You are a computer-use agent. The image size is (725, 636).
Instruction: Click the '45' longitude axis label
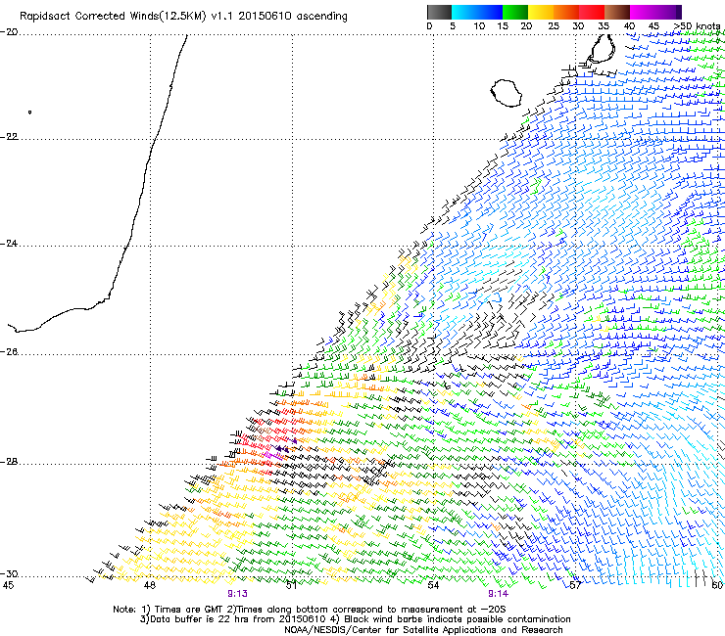(8, 585)
